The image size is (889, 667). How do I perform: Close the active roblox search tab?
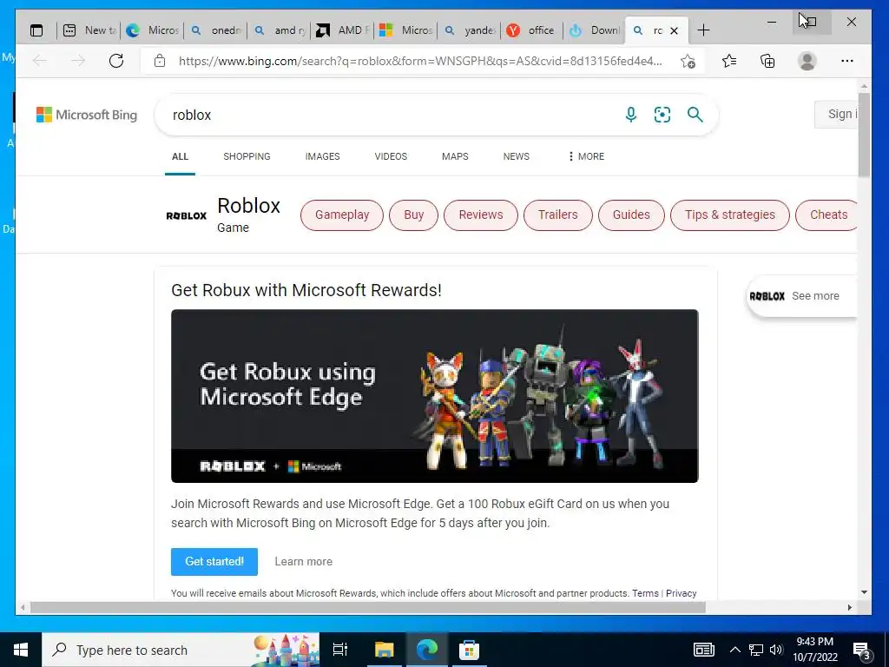point(674,30)
